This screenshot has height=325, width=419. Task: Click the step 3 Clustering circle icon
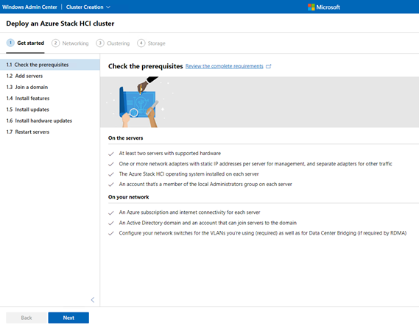coord(100,43)
